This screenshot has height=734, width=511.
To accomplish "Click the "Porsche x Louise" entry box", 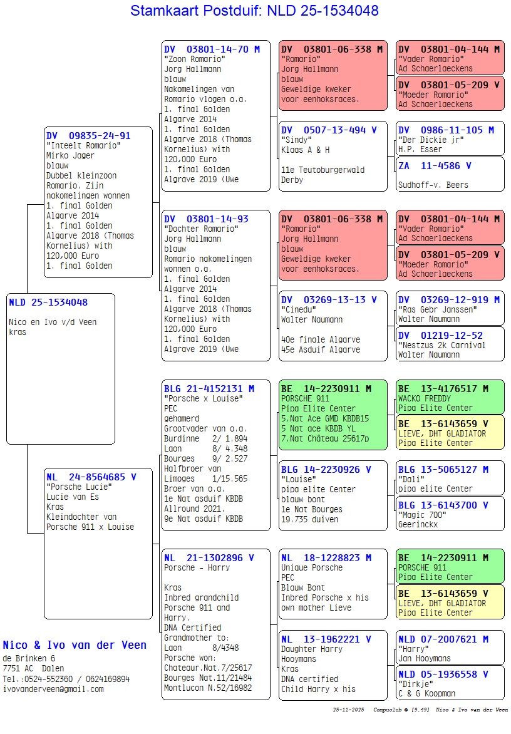I will (x=215, y=455).
